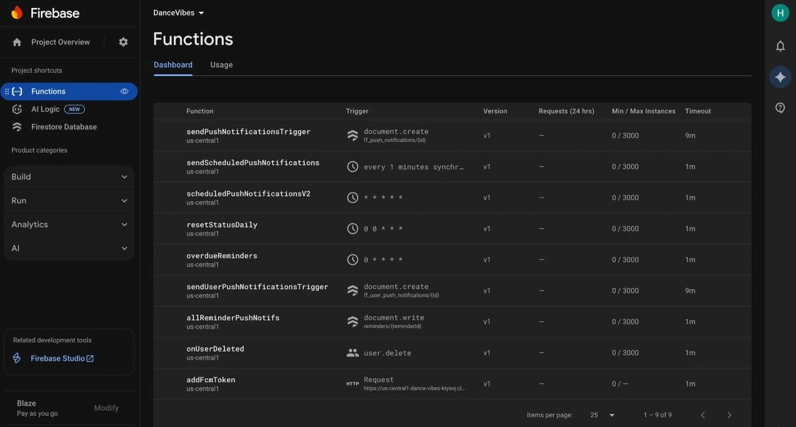796x427 pixels.
Task: Select Functions in project shortcuts
Action: (69, 92)
